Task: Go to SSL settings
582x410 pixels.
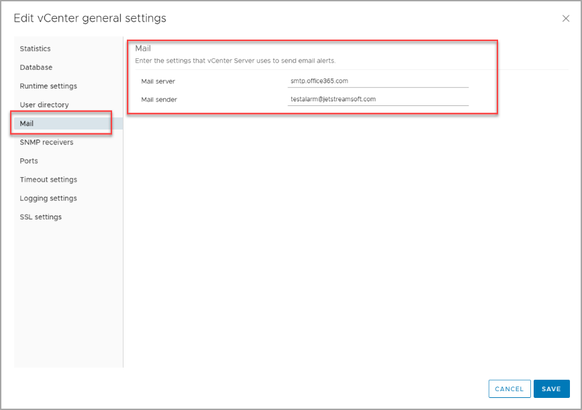Action: click(x=40, y=217)
